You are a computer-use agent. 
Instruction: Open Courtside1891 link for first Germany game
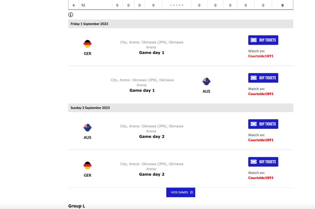click(x=261, y=56)
